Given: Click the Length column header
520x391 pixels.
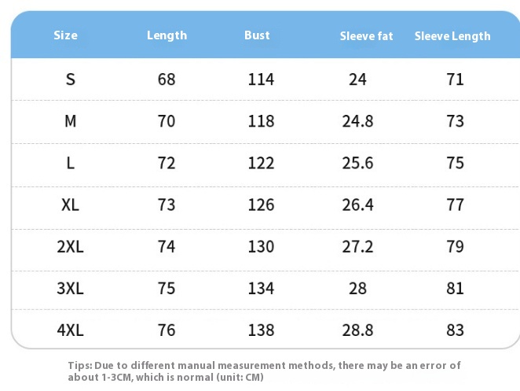Looking at the screenshot, I should point(167,35).
